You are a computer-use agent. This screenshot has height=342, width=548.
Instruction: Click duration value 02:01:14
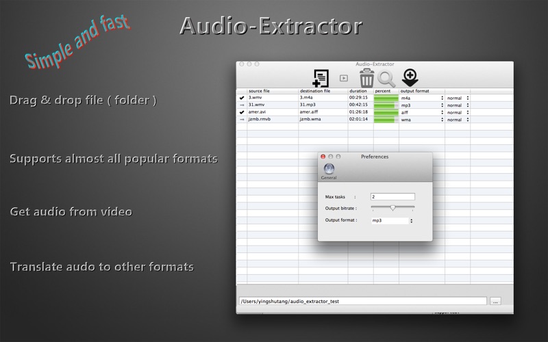358,119
